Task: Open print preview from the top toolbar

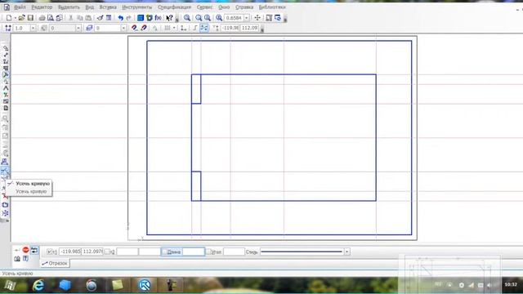Action: [x=51, y=18]
